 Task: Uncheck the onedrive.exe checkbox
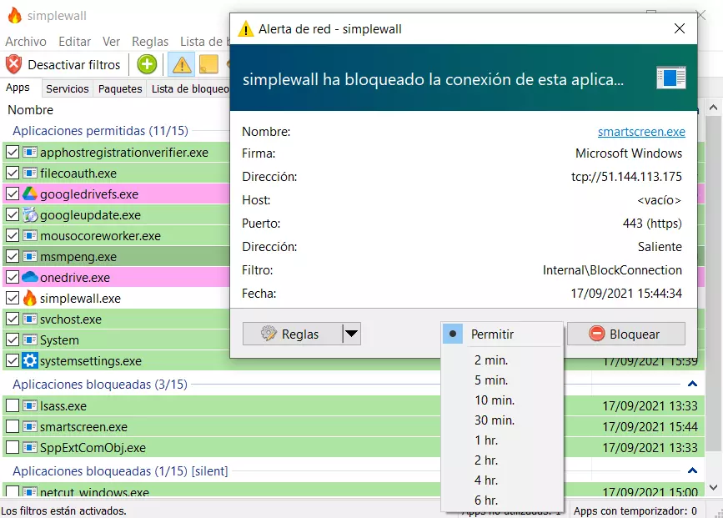pos(13,277)
